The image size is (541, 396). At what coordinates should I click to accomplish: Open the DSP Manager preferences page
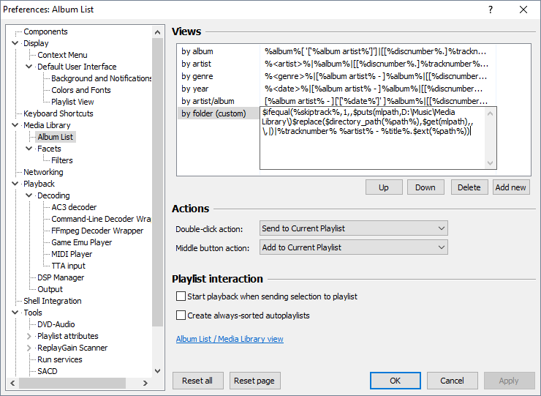pyautogui.click(x=61, y=277)
